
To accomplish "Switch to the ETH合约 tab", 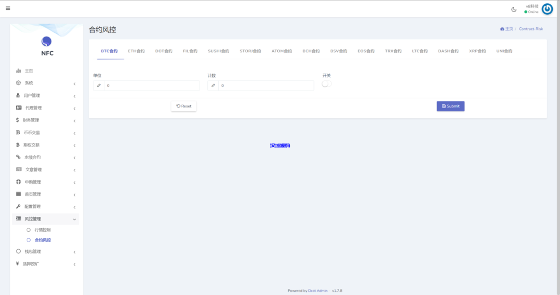I will pos(136,51).
